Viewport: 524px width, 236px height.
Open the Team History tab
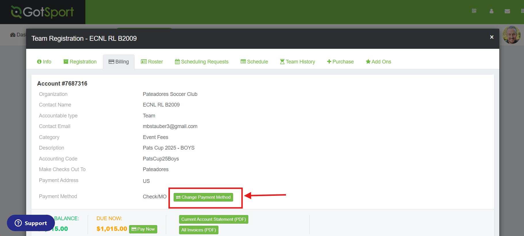pos(297,62)
